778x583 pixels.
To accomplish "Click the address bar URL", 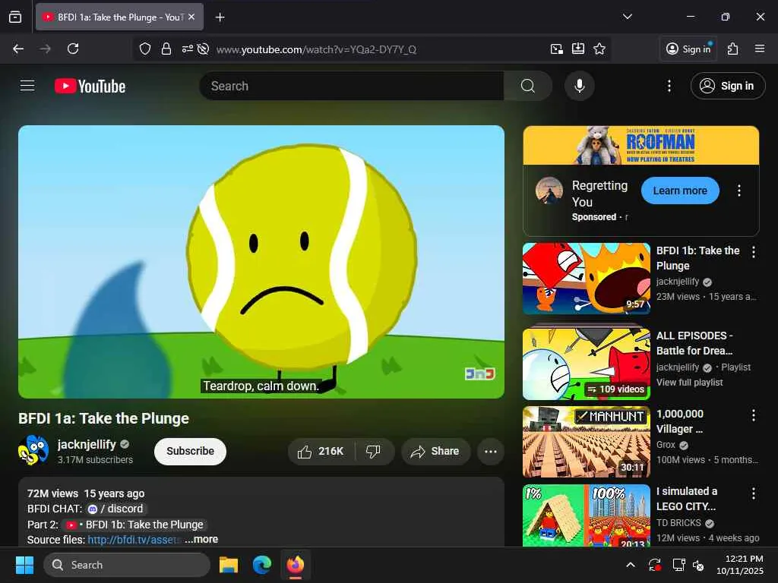I will pyautogui.click(x=316, y=49).
